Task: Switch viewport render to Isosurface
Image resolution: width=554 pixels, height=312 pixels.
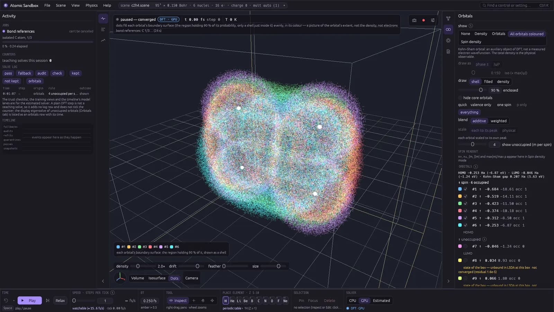Action: click(157, 278)
